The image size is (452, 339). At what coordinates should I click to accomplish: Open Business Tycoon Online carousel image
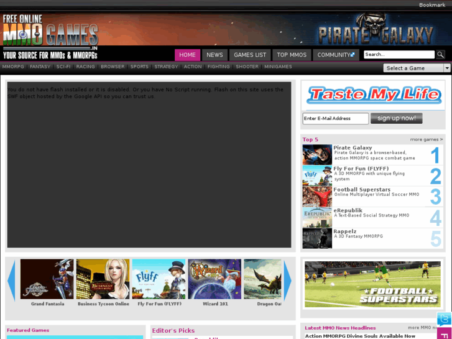(x=103, y=279)
